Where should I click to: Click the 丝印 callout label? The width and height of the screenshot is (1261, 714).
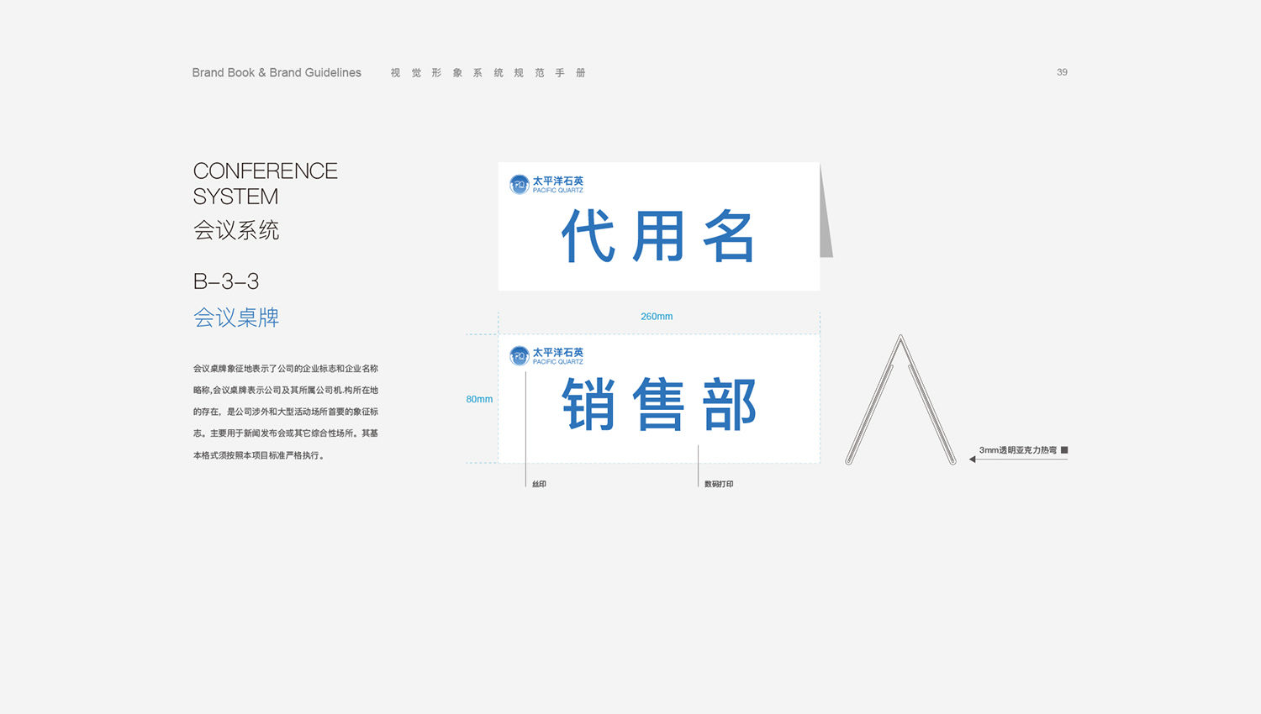coord(539,484)
